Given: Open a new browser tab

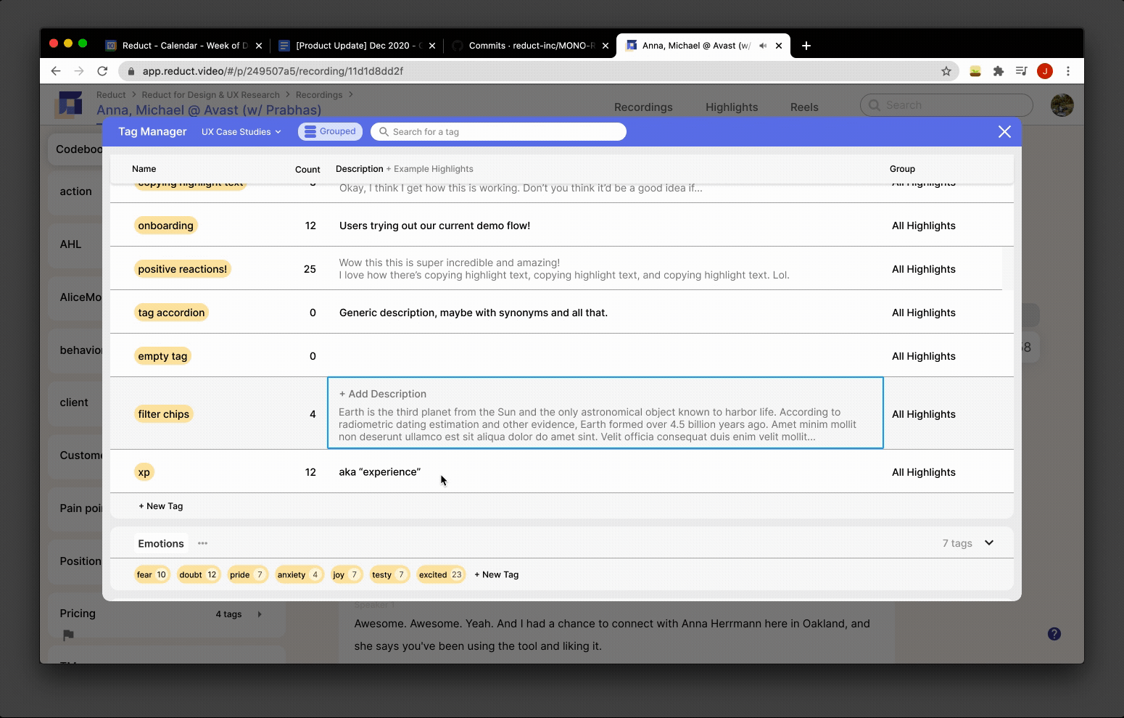Looking at the screenshot, I should click(x=806, y=46).
